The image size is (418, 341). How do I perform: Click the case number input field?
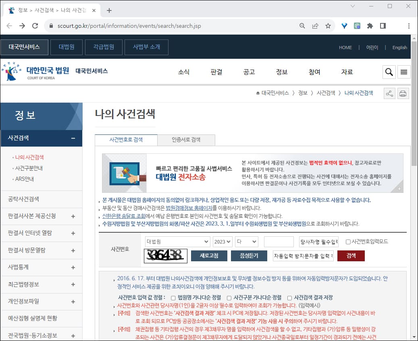coord(279,241)
